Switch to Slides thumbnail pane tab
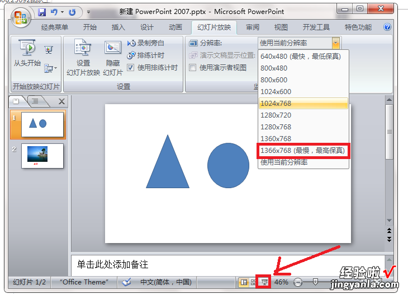 (16, 101)
